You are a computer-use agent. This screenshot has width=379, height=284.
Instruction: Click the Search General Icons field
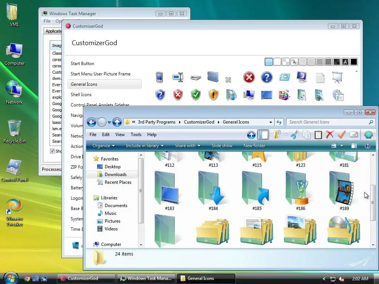pos(331,122)
